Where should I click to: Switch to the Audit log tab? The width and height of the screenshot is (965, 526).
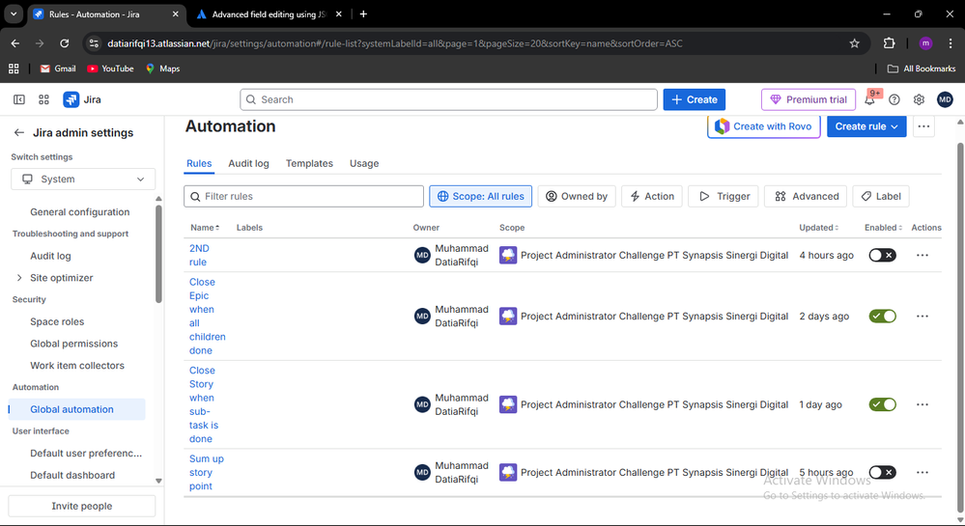(248, 164)
